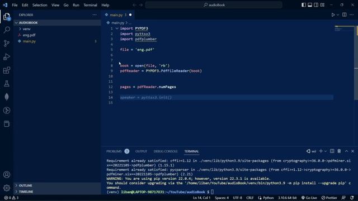Viewport: 358px width, 201px height.
Task: Switch to the DEBUG CONSOLE tab
Action: 166,151
